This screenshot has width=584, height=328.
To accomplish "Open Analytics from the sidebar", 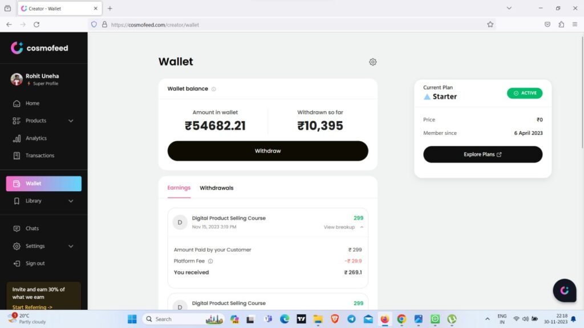I will coord(36,138).
